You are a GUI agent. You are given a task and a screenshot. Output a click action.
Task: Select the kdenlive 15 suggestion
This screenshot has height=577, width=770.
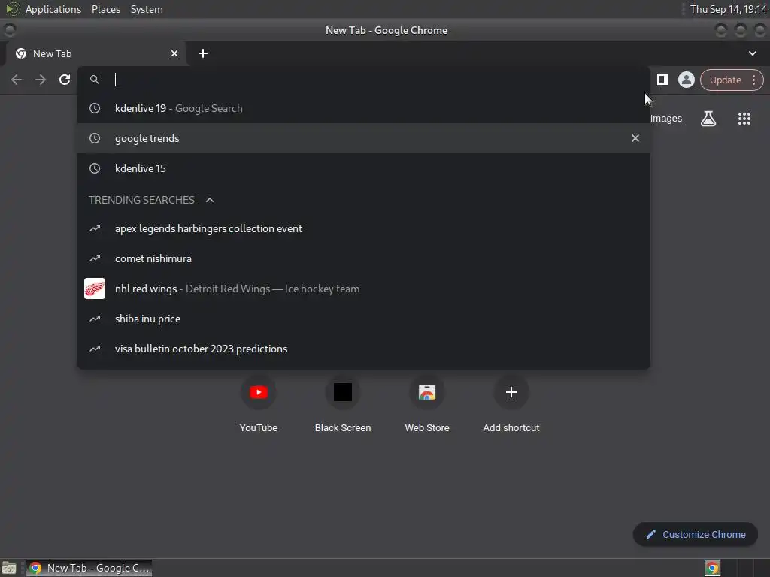363,168
